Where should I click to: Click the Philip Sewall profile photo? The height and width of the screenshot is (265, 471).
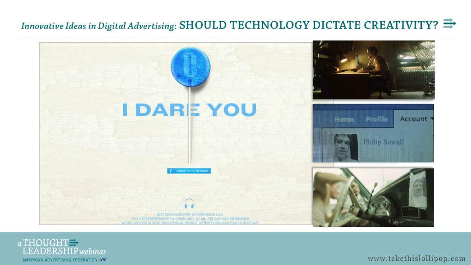(346, 147)
